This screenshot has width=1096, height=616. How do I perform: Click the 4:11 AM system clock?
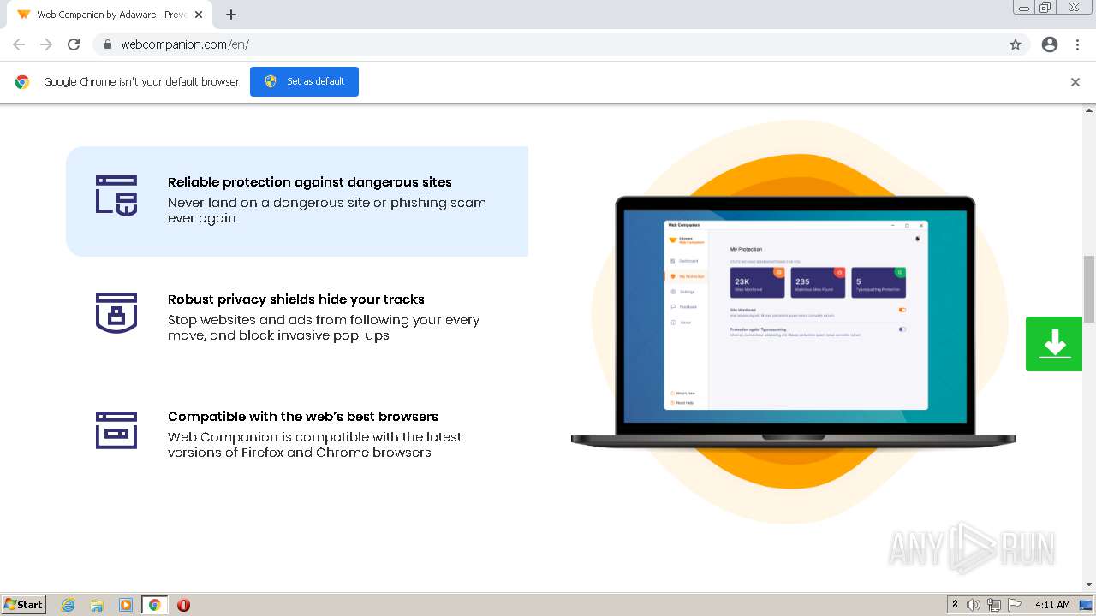click(1052, 605)
